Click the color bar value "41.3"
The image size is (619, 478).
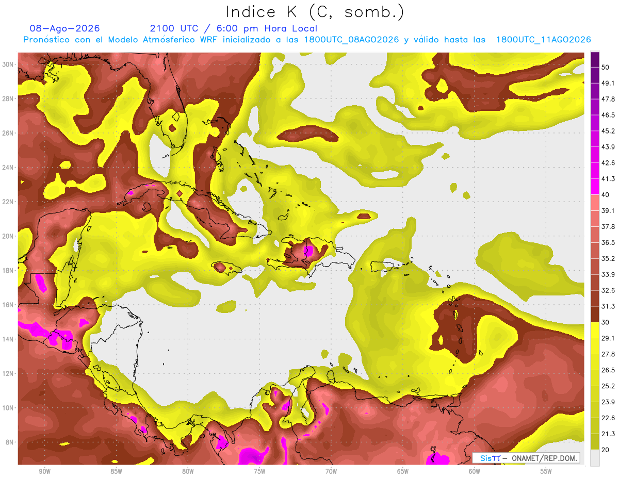coord(608,179)
